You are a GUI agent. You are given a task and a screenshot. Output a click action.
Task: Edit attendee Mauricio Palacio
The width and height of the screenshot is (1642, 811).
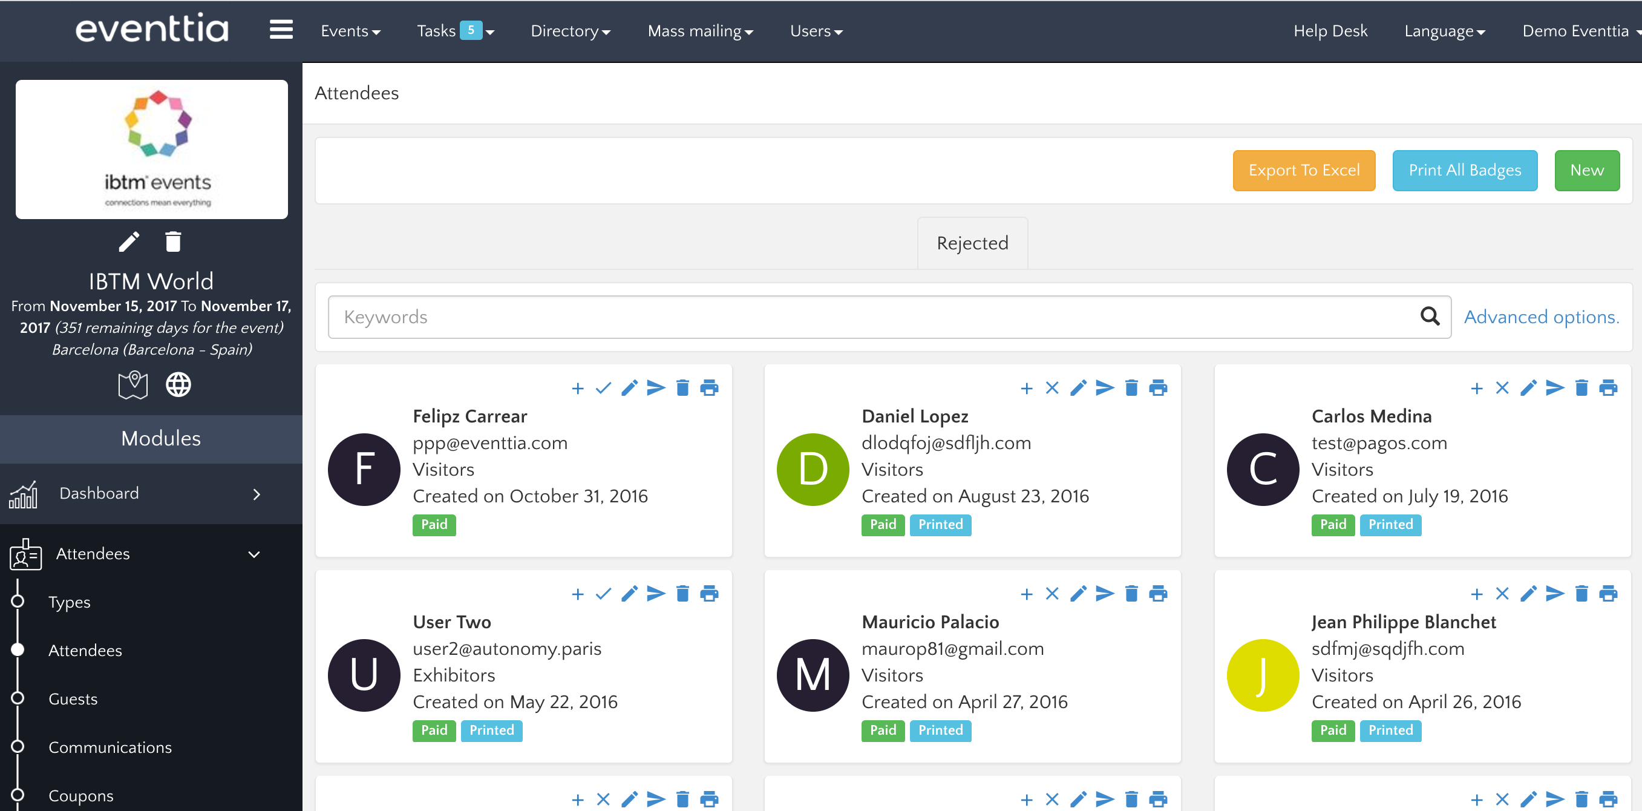(x=1078, y=594)
